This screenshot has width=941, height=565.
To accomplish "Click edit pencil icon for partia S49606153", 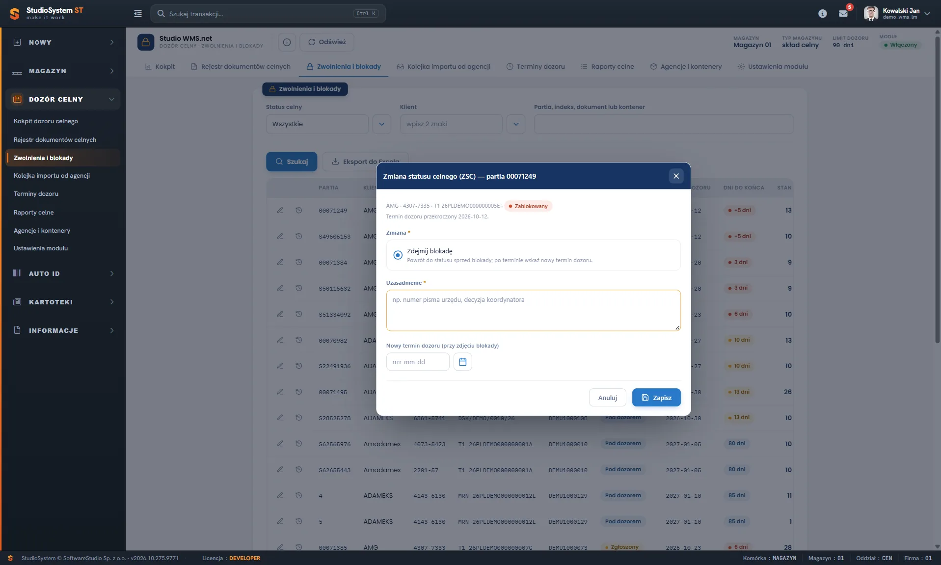I will [280, 236].
